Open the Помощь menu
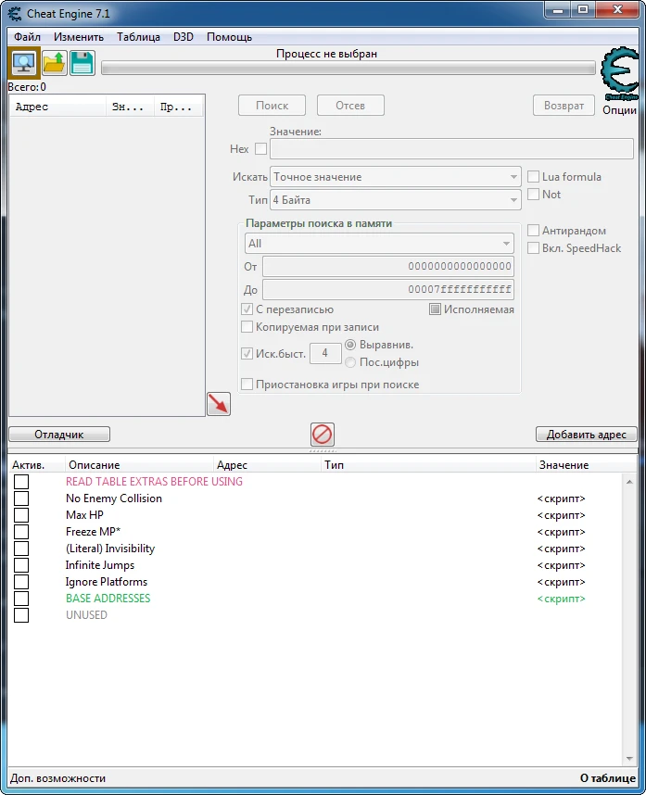Viewport: 646px width, 795px height. (x=229, y=37)
